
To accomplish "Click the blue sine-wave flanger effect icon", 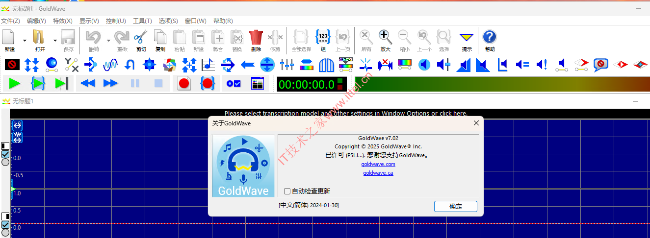I will (110, 64).
